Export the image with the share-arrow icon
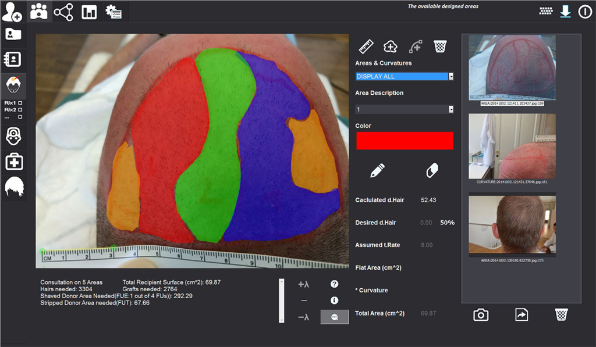596x347 pixels. [x=521, y=314]
